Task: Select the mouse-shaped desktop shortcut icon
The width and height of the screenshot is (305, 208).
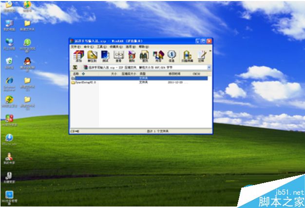Action: pos(9,177)
